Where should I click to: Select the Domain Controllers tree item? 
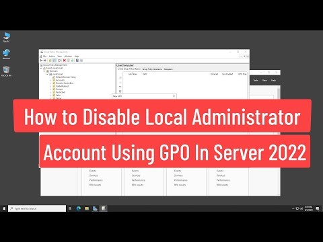tap(65, 83)
